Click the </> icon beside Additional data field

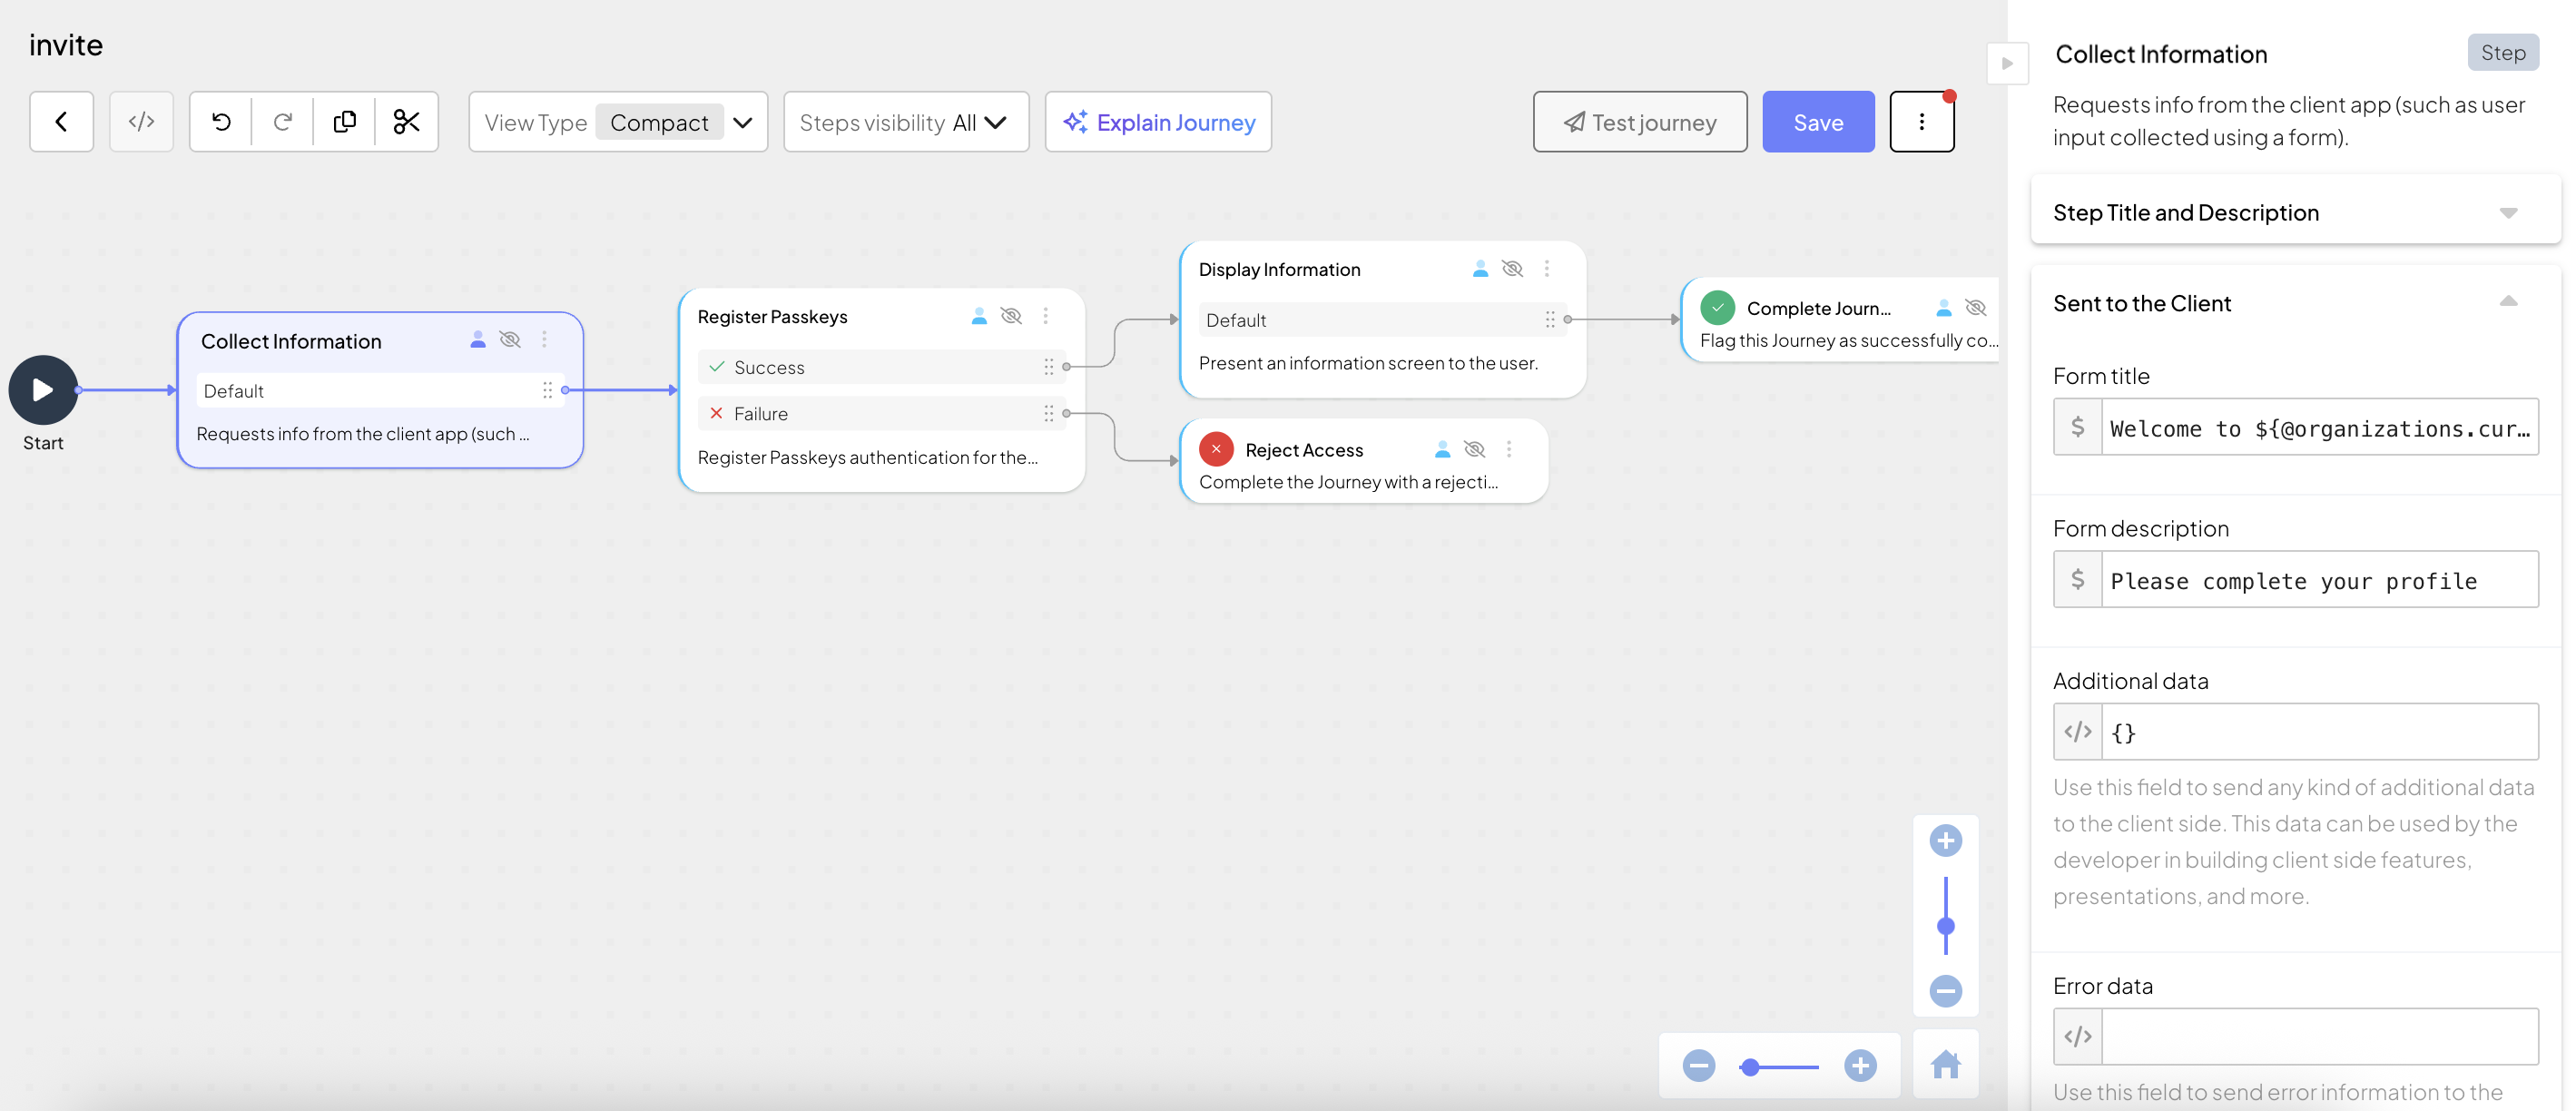[x=2077, y=731]
